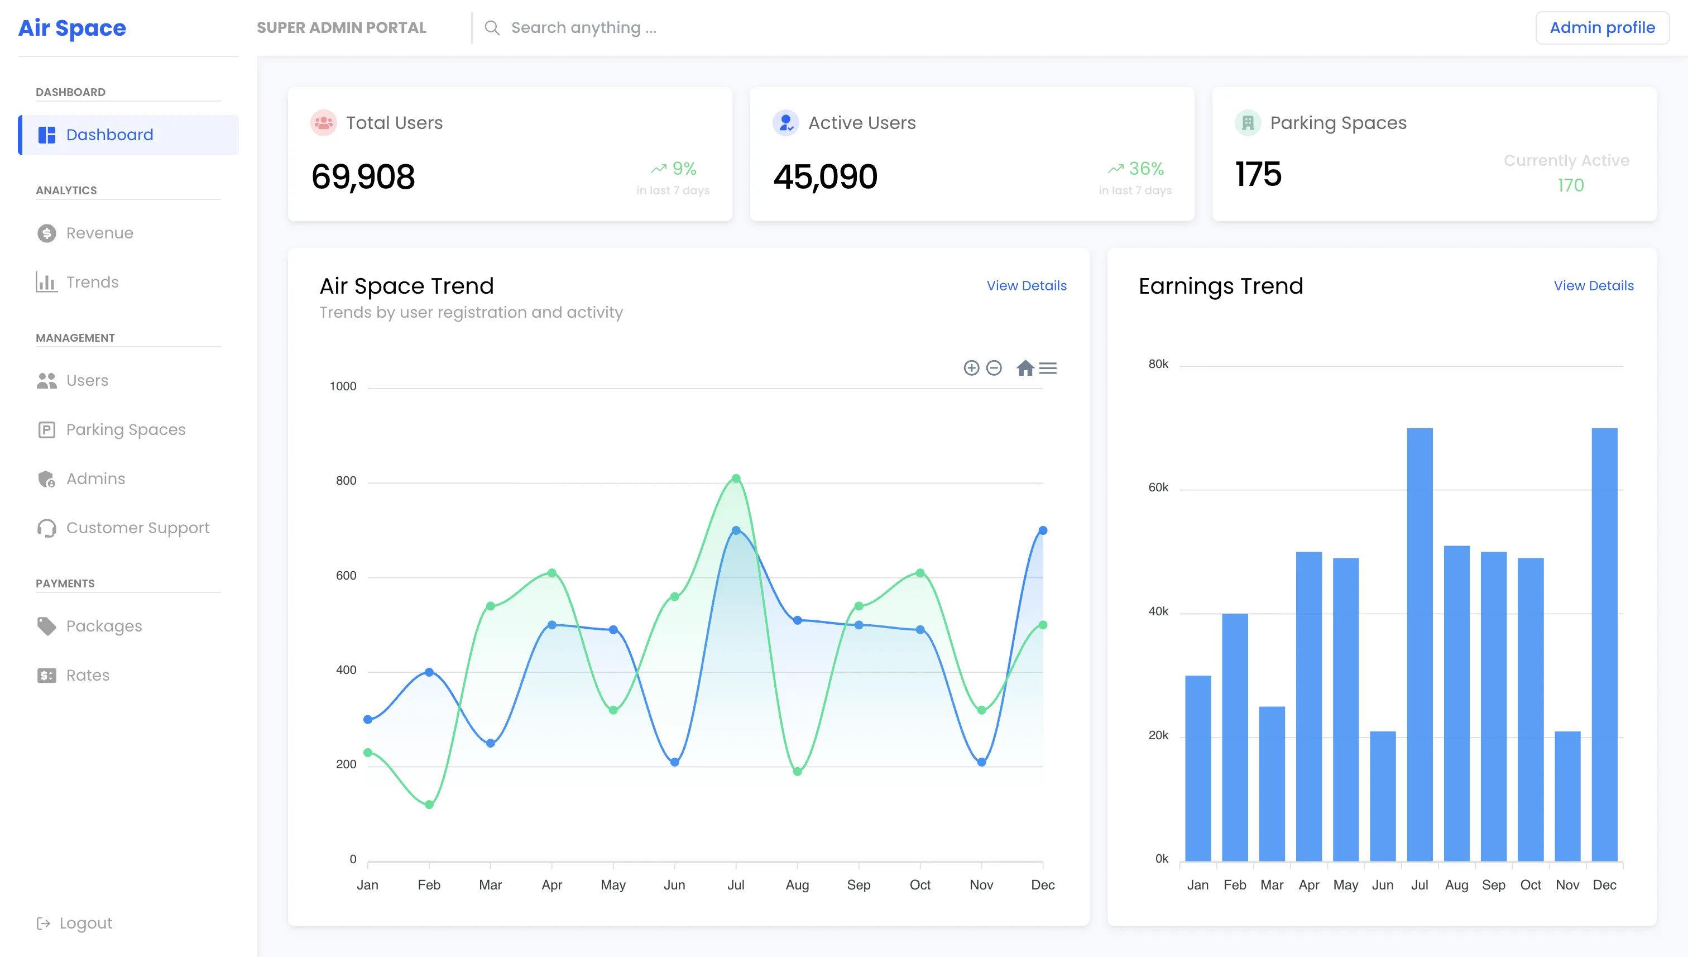Open Customer Support page
This screenshot has width=1688, height=957.
click(x=137, y=528)
